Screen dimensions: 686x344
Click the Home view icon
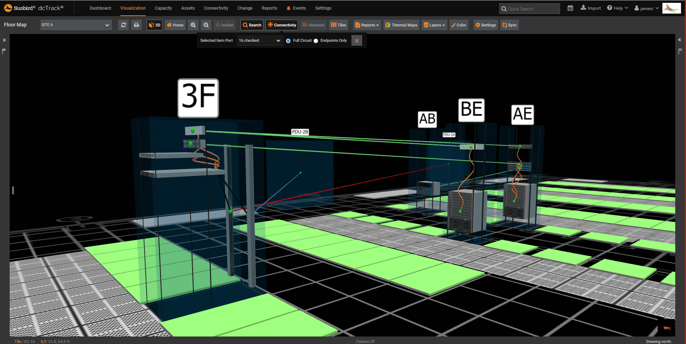(x=175, y=25)
